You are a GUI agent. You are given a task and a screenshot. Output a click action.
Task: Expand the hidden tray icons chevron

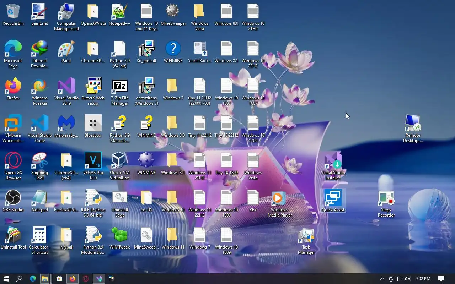[382, 279]
